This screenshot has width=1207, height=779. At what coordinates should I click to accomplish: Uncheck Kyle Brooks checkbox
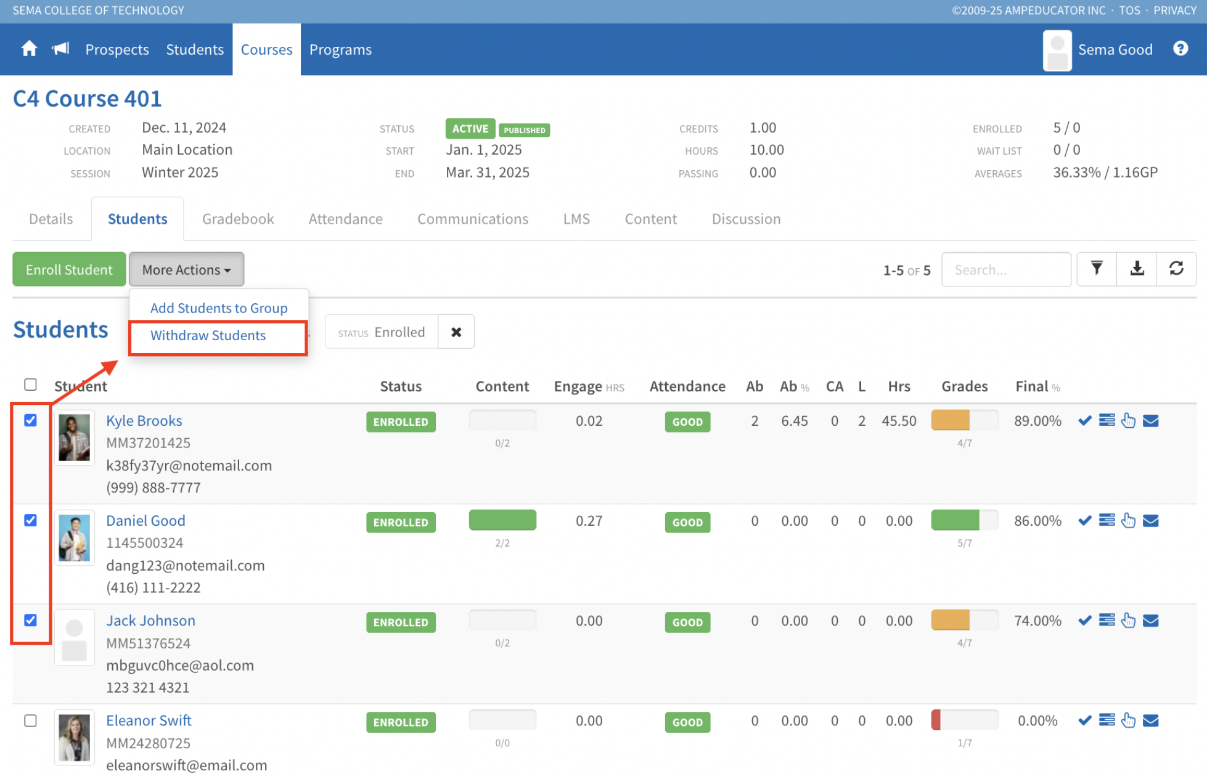[x=30, y=420]
